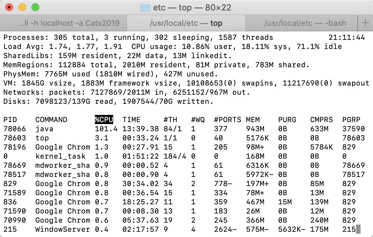Select the /usr/local/etc top tab
The image size is (373, 237).
186,23
